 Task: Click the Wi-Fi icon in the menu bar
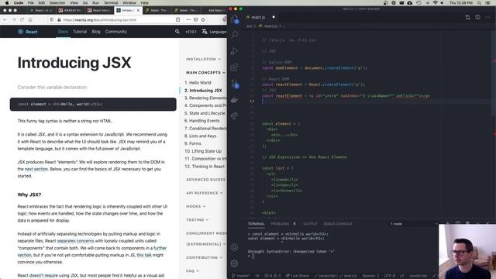pos(436,2)
